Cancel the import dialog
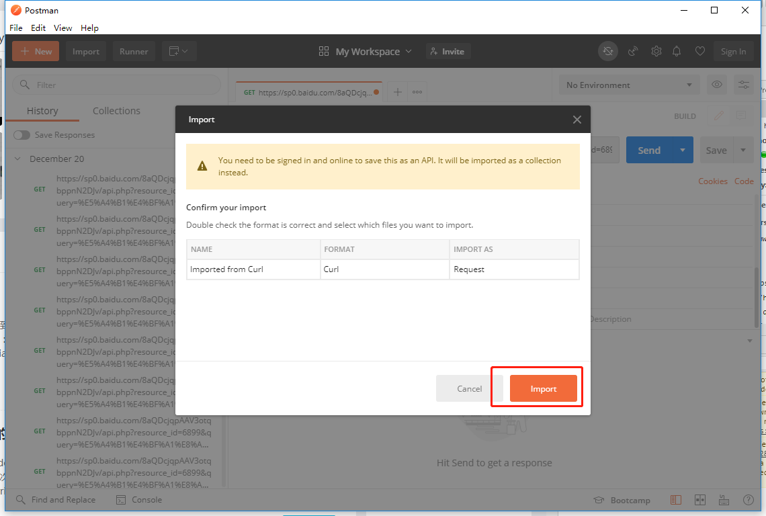766x516 pixels. [x=469, y=388]
